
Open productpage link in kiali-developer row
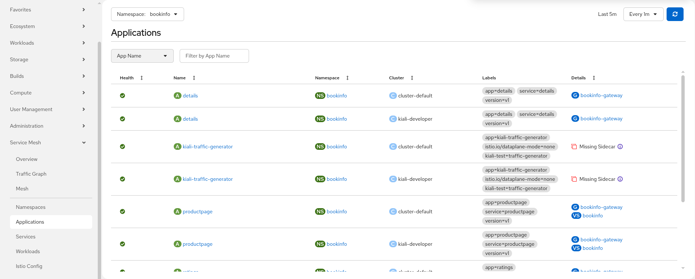click(198, 244)
